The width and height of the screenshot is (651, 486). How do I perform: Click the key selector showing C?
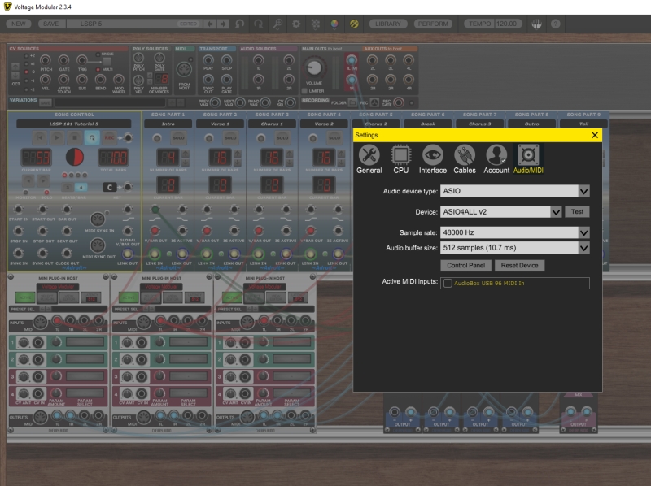coord(109,187)
